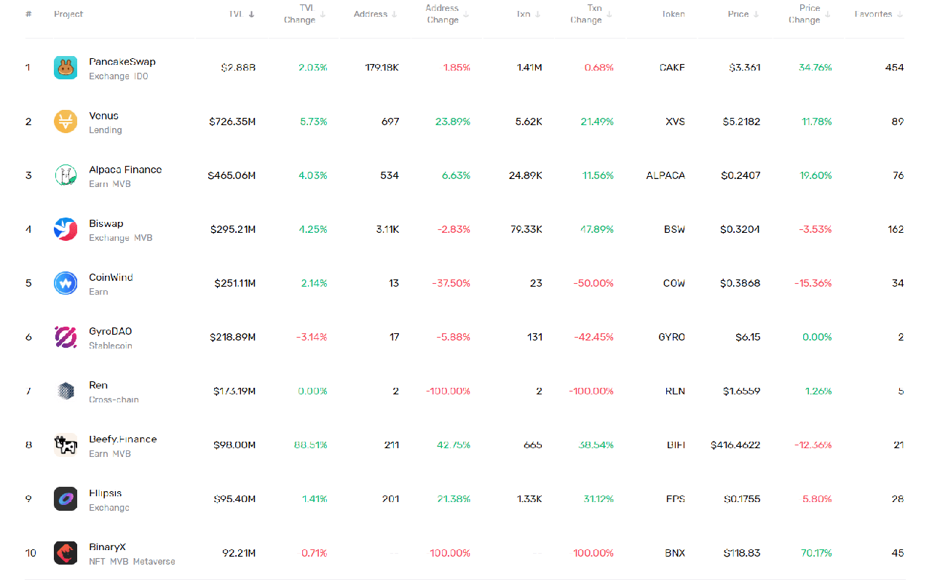932x585 pixels.
Task: Open the Ellipsis project name
Action: pyautogui.click(x=105, y=493)
